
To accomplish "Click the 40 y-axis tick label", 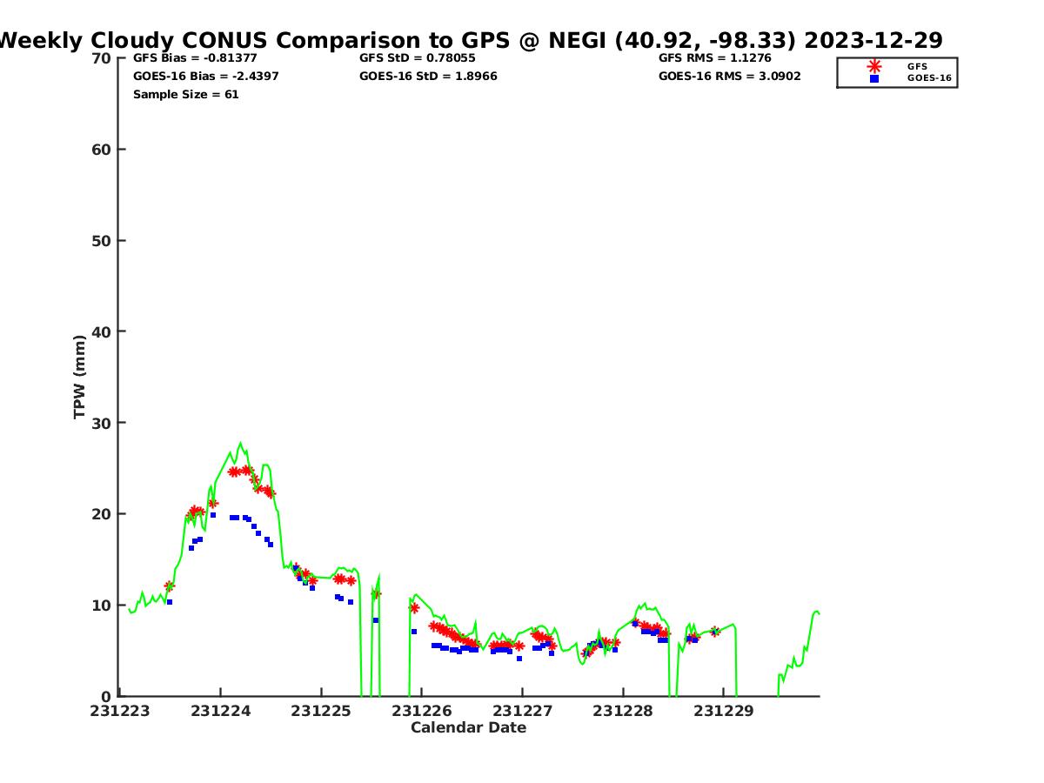I will (102, 332).
